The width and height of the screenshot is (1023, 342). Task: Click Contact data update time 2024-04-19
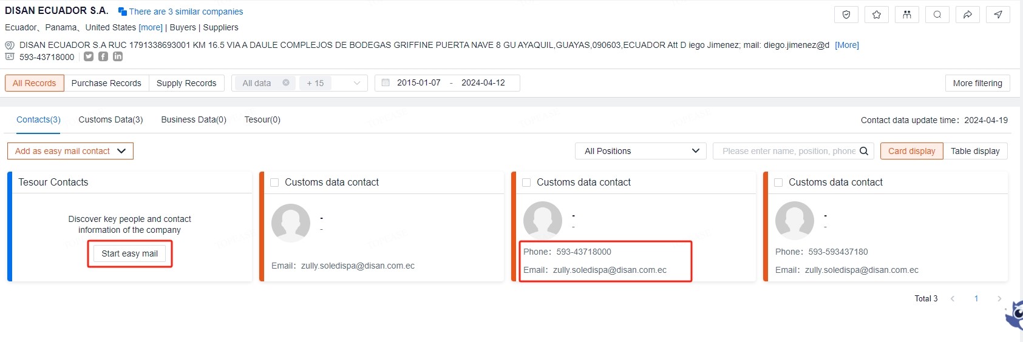click(934, 120)
